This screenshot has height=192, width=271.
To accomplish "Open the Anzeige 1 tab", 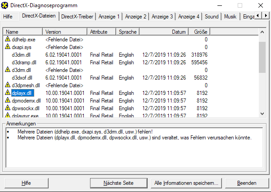I will click(109, 17).
